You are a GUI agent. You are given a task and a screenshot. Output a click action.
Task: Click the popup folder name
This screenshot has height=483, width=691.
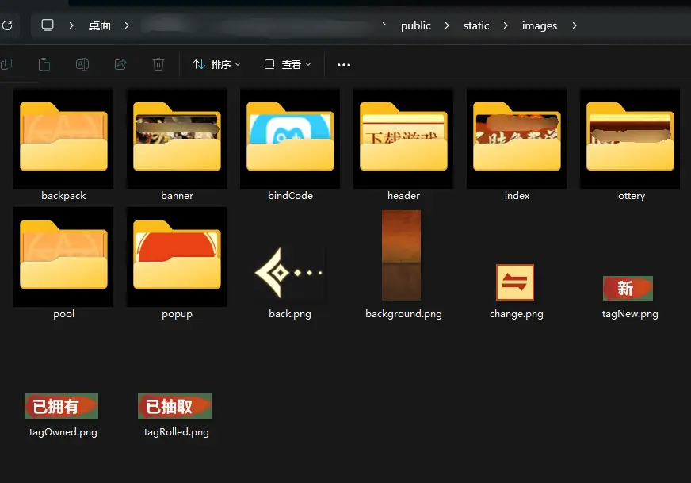(177, 314)
